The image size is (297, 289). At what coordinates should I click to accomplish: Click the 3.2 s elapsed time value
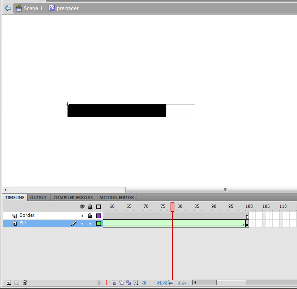pos(181,283)
